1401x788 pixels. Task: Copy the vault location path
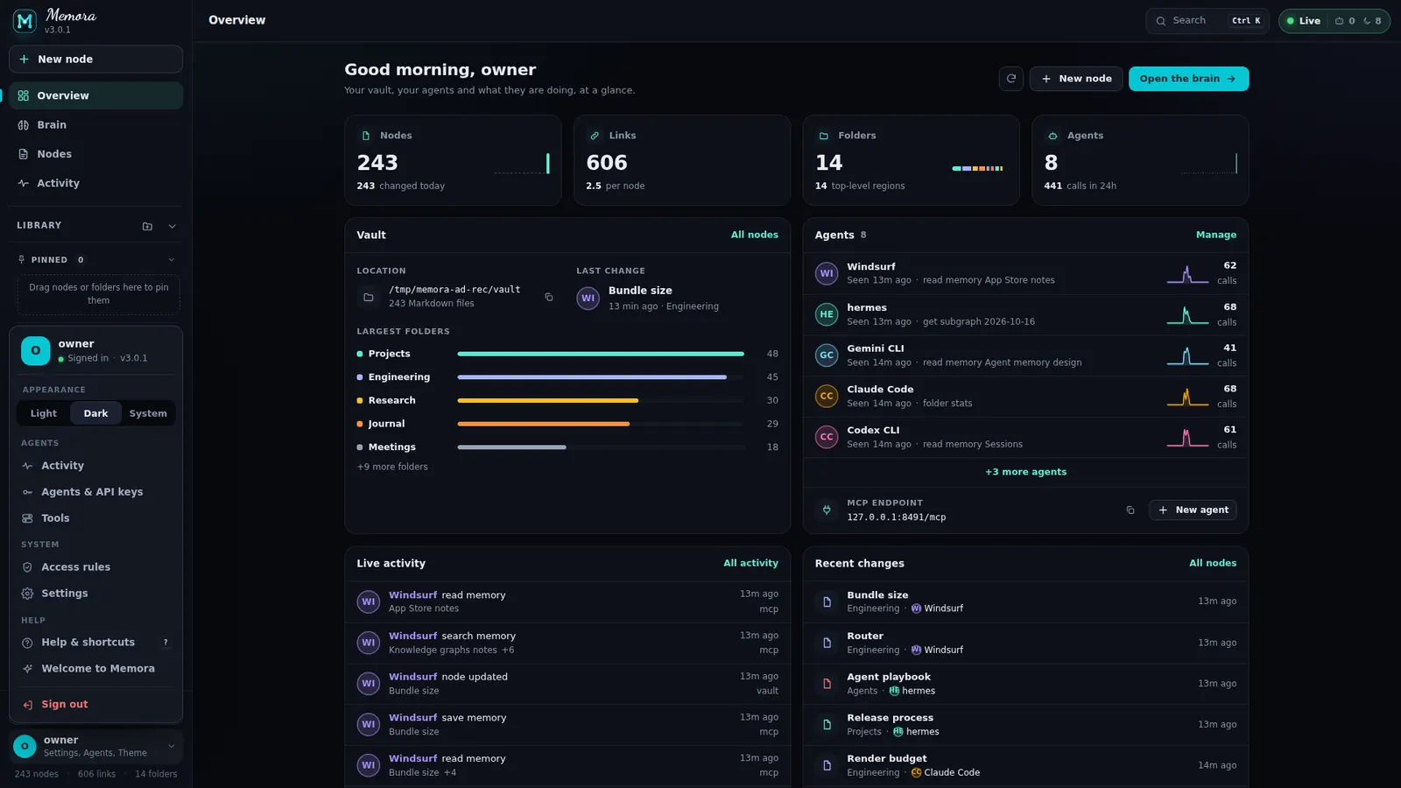tap(549, 298)
